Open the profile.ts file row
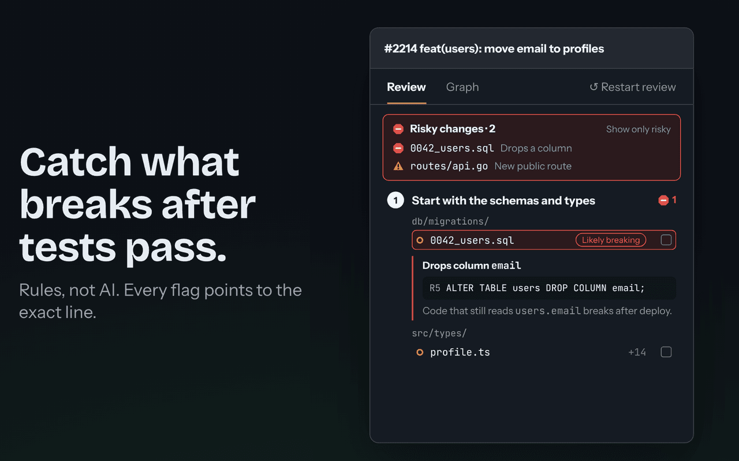Screen dimensions: 739x461 click(x=544, y=352)
